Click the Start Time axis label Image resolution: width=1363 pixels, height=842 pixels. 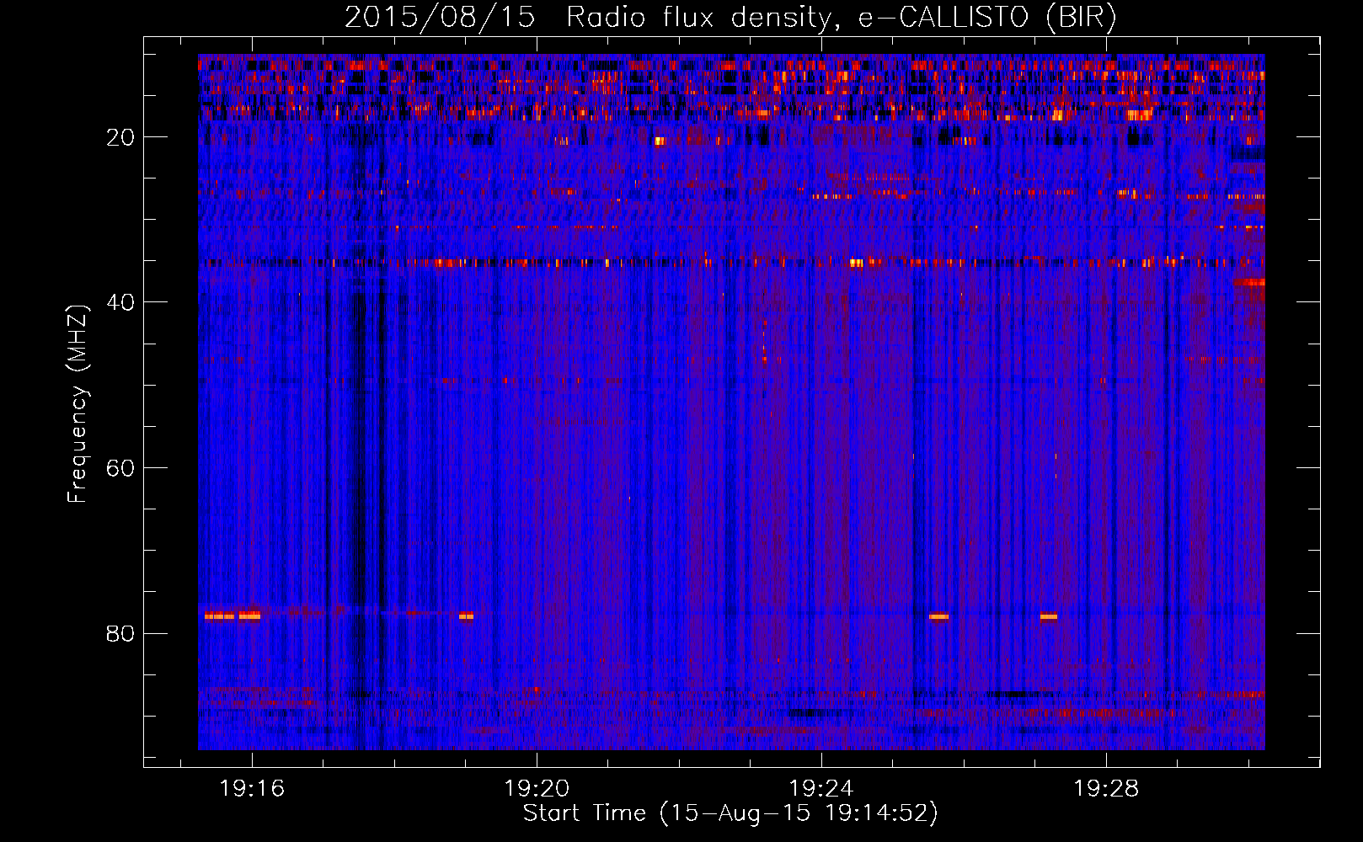tap(730, 813)
